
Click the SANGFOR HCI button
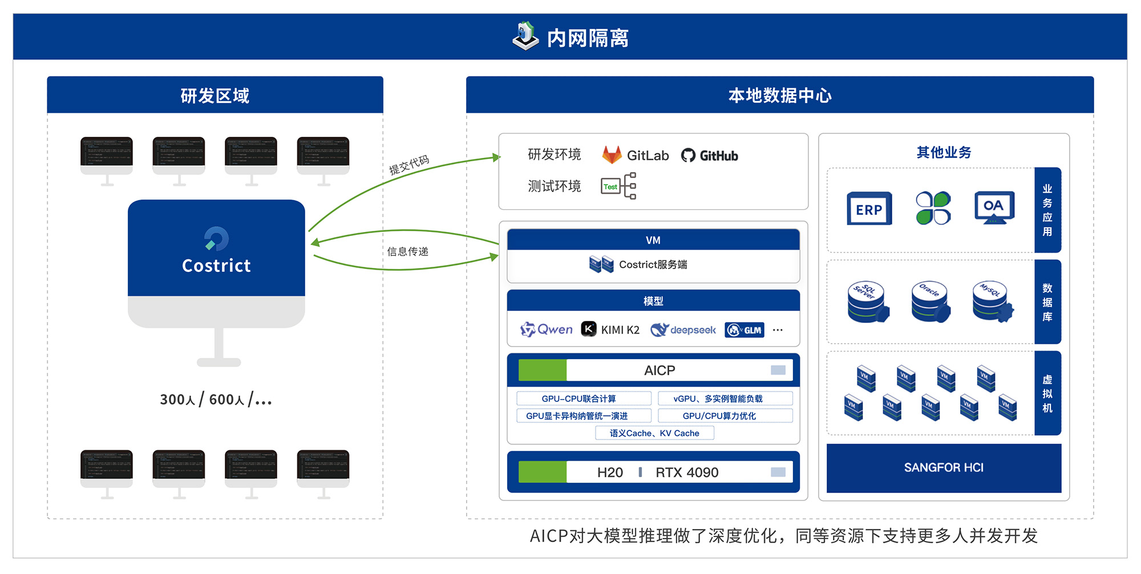coord(943,467)
